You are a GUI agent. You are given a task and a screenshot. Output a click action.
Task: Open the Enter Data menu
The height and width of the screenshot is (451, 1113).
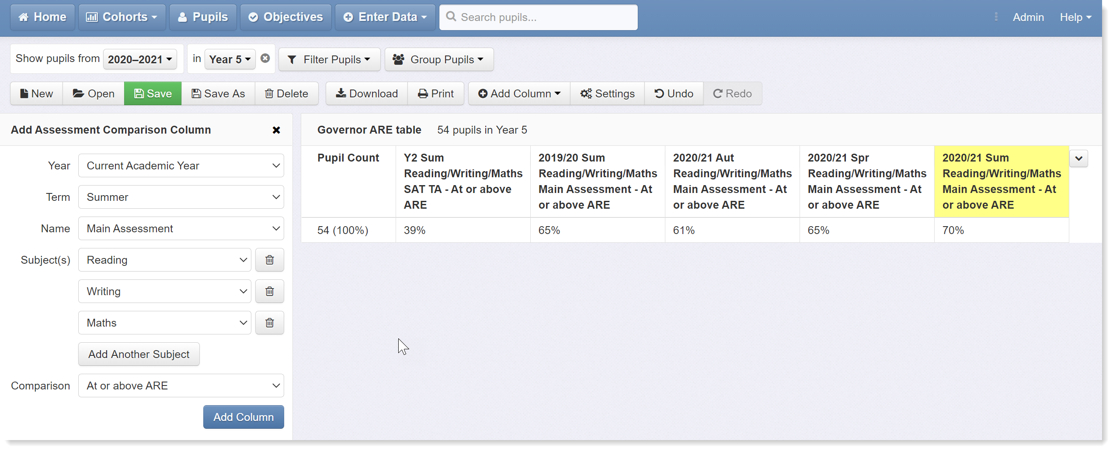pyautogui.click(x=385, y=17)
